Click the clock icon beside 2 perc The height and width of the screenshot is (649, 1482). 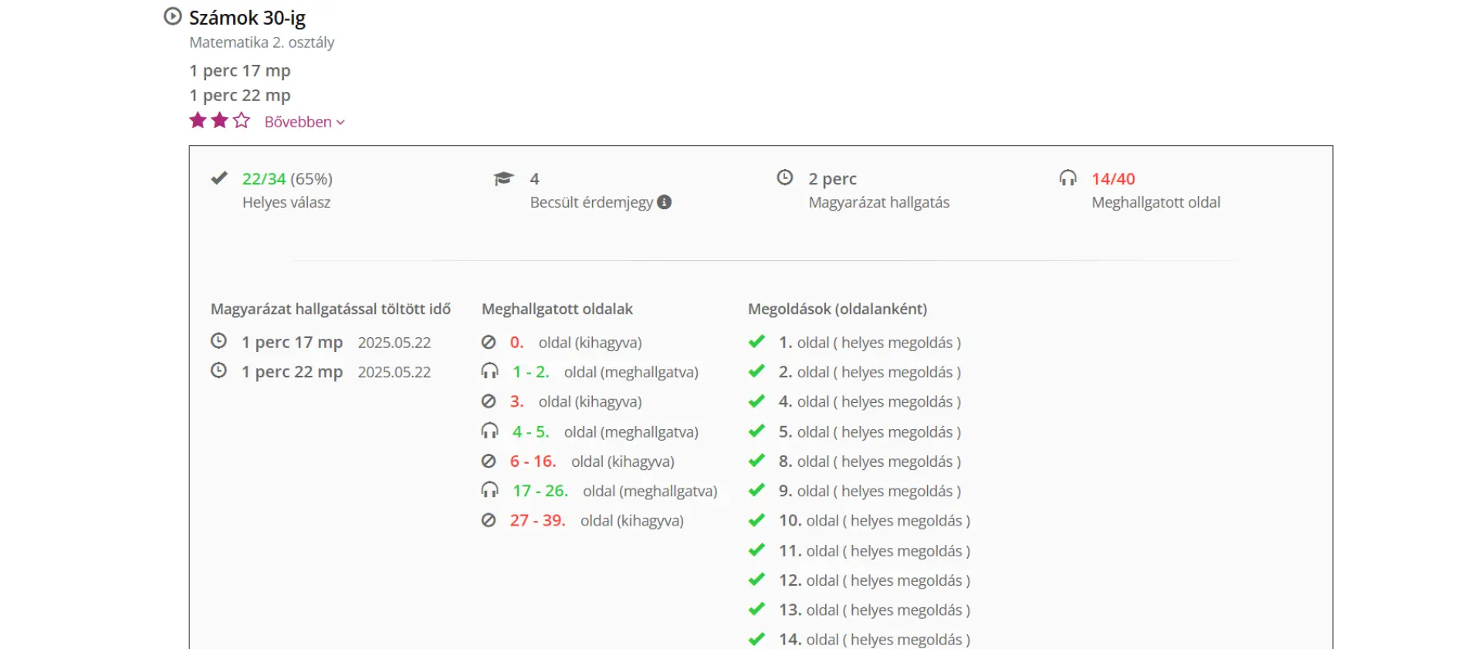pyautogui.click(x=784, y=177)
